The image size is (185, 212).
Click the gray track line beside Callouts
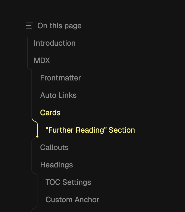[32, 148]
